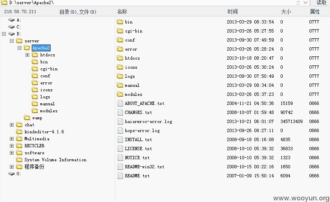Viewport: 330px width, 202px height.
Task: Click the LICENSE.txt size 36833
Action: 286,149
